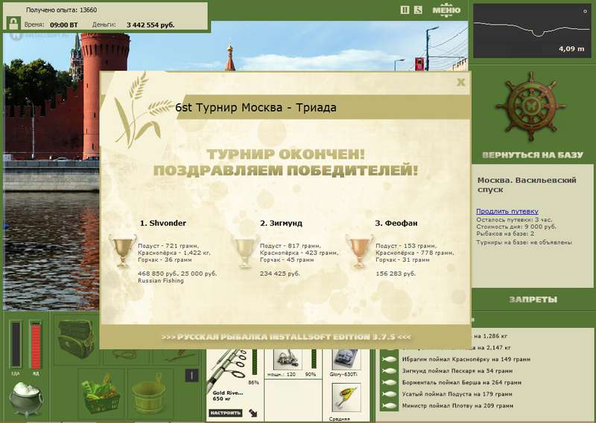Click fish icon beside Ибрагим log entry

tap(389, 359)
